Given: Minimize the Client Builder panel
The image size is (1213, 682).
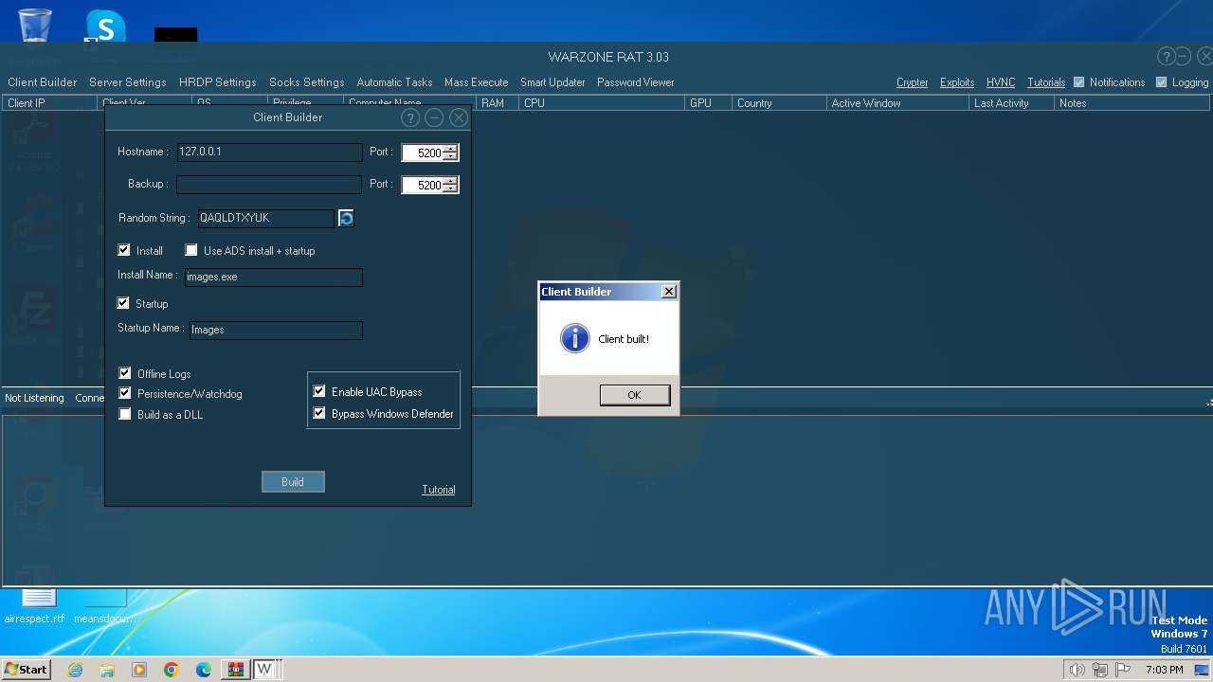Looking at the screenshot, I should click(x=434, y=117).
